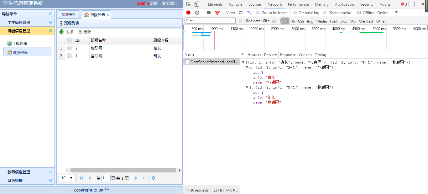Image resolution: width=428 pixels, height=194 pixels.
Task: Tick the header select-all checkbox
Action: (x=69, y=40)
